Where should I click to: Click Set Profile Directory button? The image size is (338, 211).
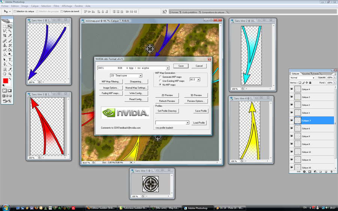pos(167,111)
